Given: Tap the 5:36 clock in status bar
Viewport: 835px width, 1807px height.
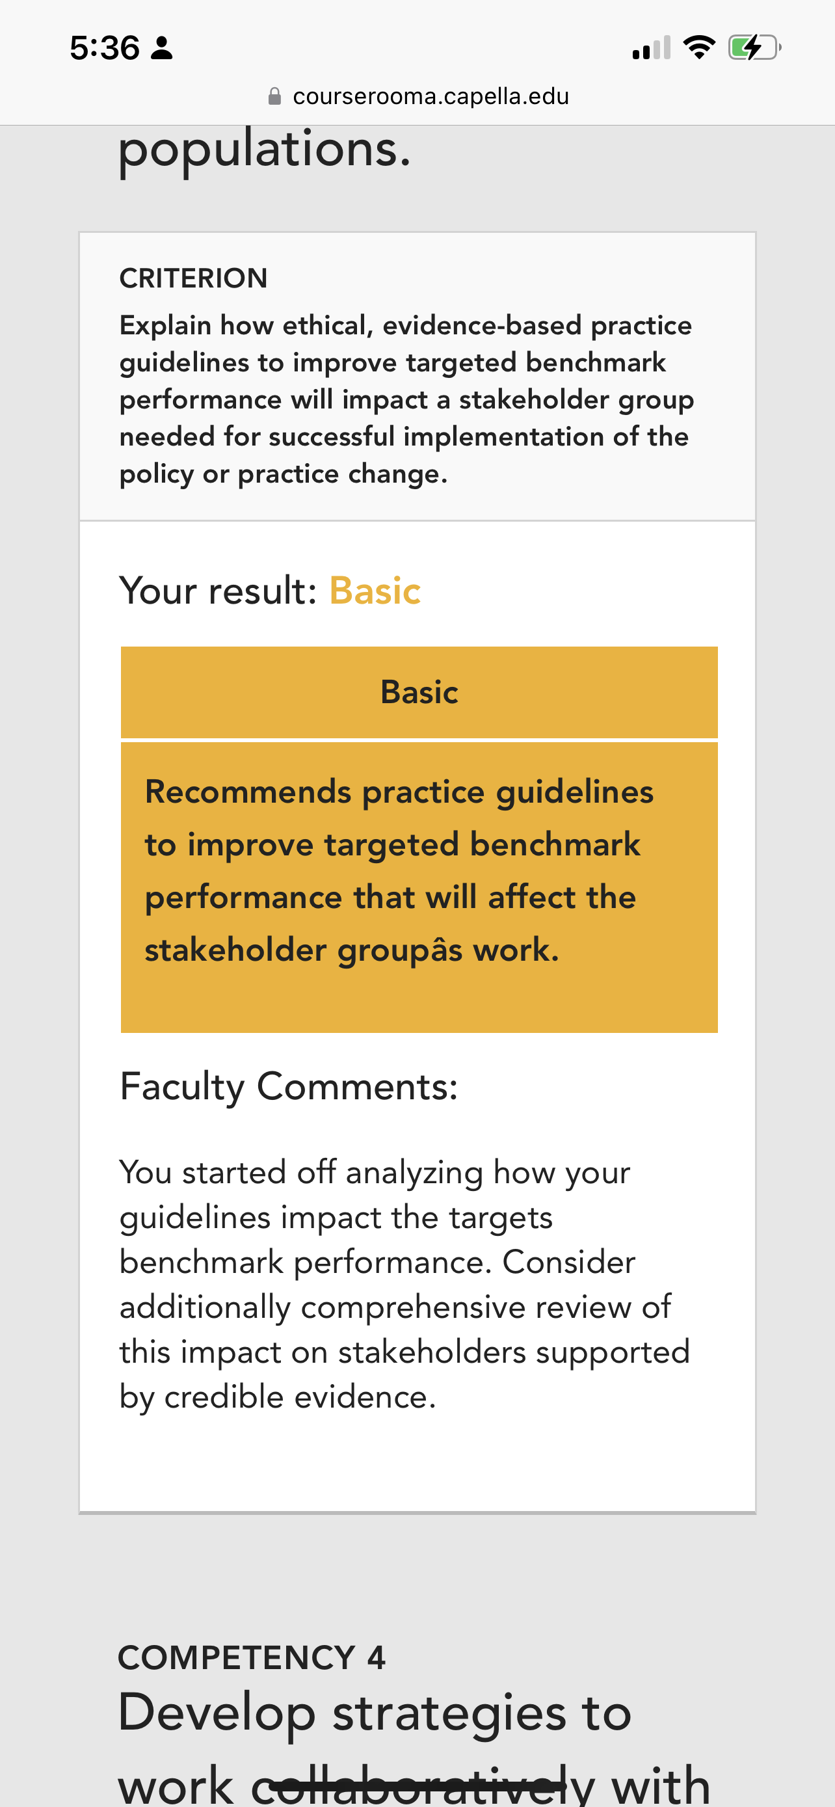Looking at the screenshot, I should (105, 47).
